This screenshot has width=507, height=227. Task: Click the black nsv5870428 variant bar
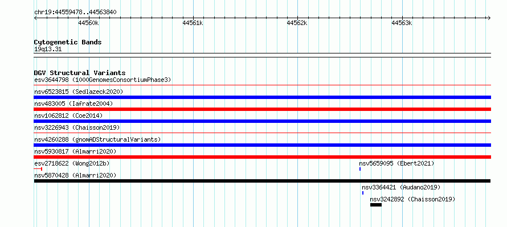(x=262, y=181)
